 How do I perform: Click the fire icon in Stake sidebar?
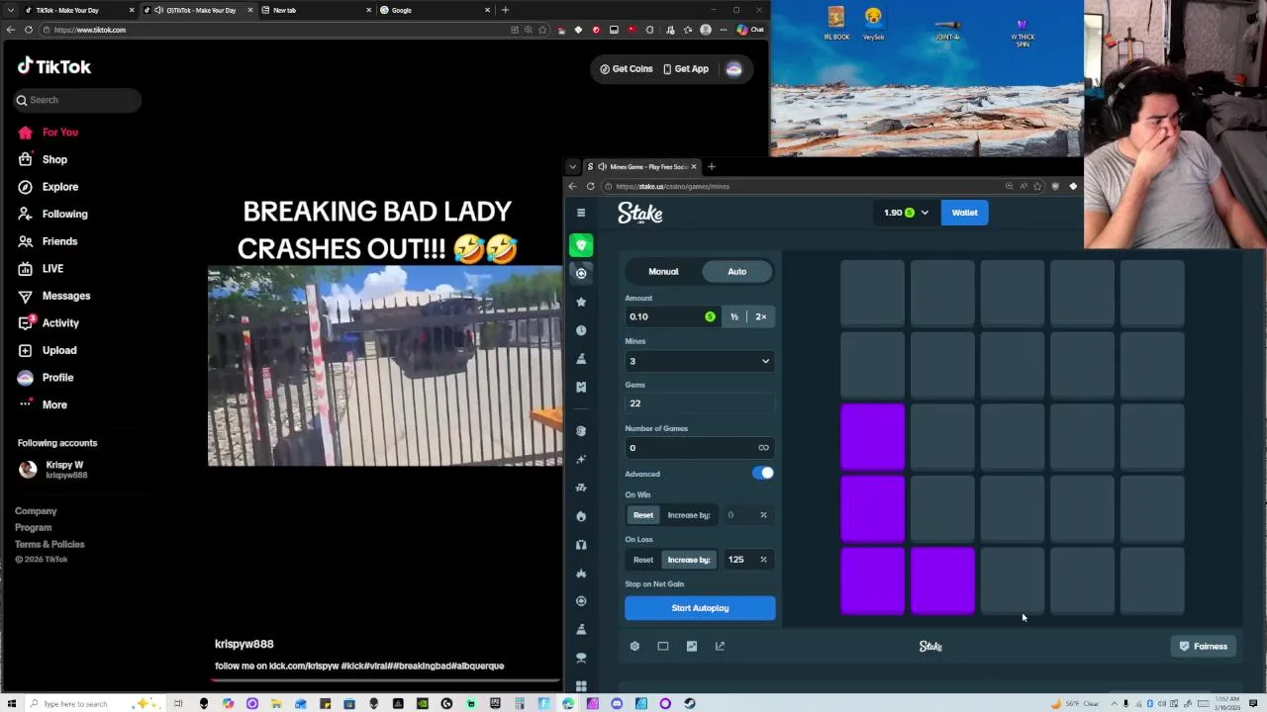tap(581, 516)
